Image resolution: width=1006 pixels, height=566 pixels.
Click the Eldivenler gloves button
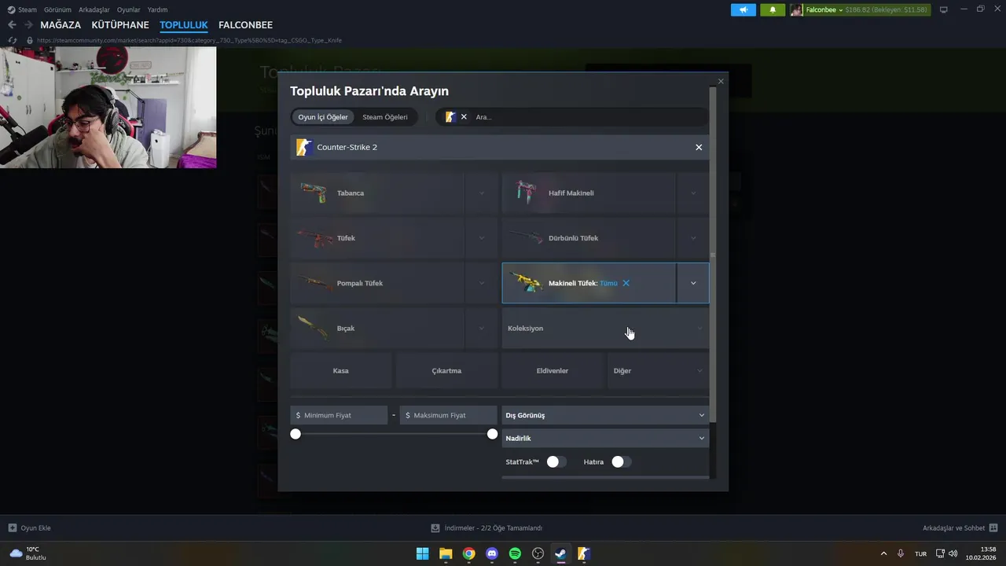pos(553,370)
